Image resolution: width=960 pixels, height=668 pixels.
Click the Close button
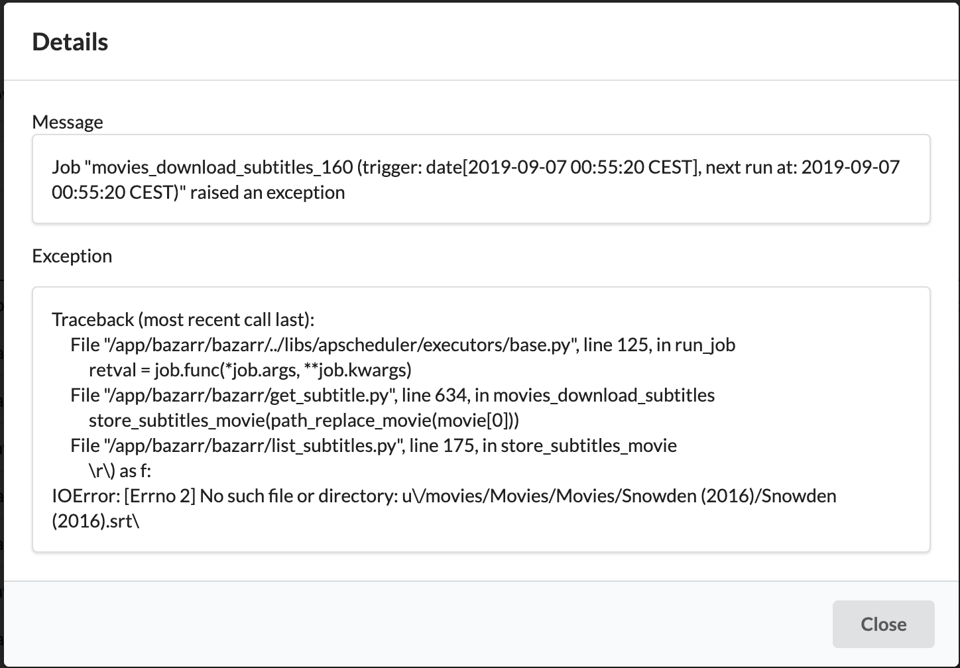tap(883, 624)
